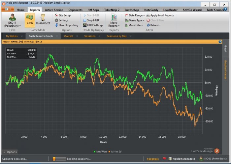
Task: Open More Filters
Action: tap(134, 25)
